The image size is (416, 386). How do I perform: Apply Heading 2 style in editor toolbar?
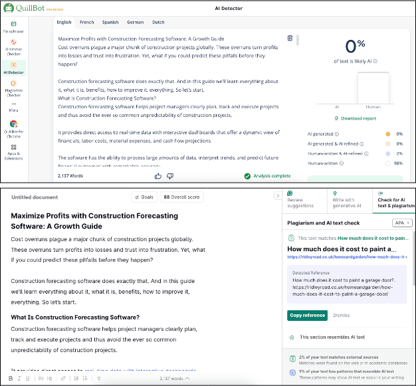pyautogui.click(x=50, y=378)
